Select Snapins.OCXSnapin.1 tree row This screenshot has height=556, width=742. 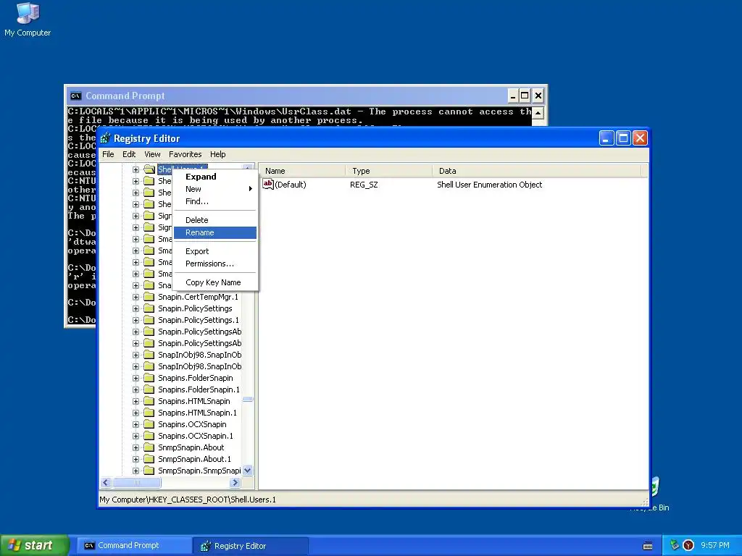196,436
